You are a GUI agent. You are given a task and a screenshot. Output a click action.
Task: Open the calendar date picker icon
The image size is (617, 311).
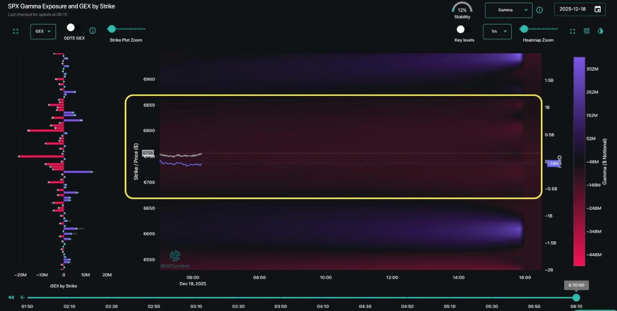[x=597, y=10]
